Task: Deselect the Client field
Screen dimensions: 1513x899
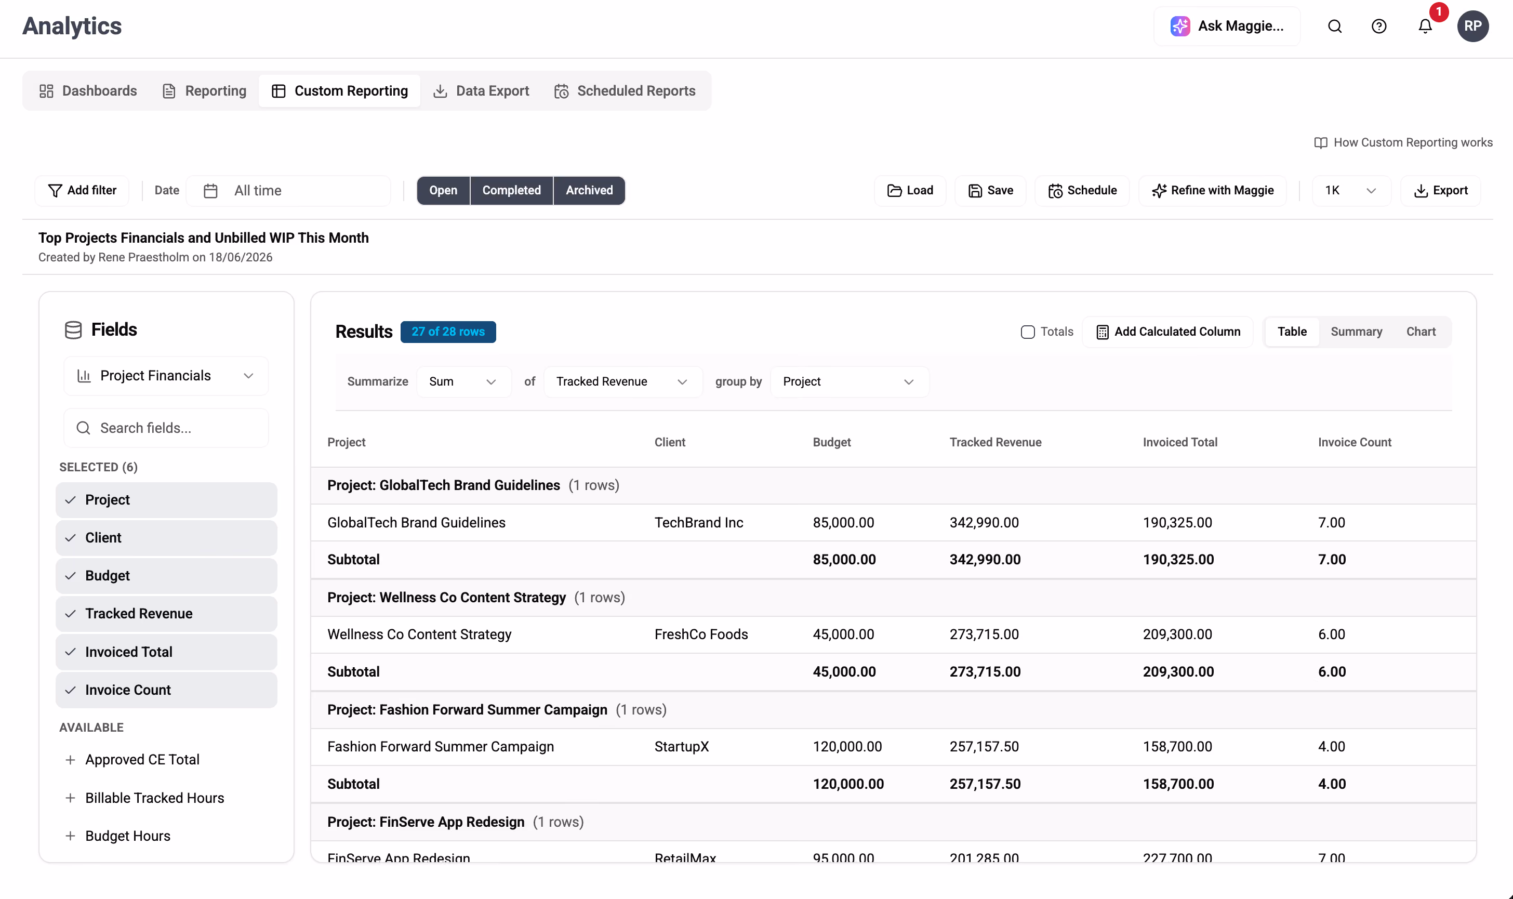Action: [166, 538]
